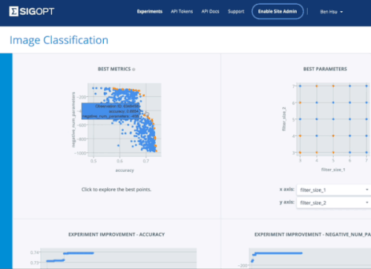
Task: Open the Ben Hsu account dropdown caret
Action: [x=341, y=12]
